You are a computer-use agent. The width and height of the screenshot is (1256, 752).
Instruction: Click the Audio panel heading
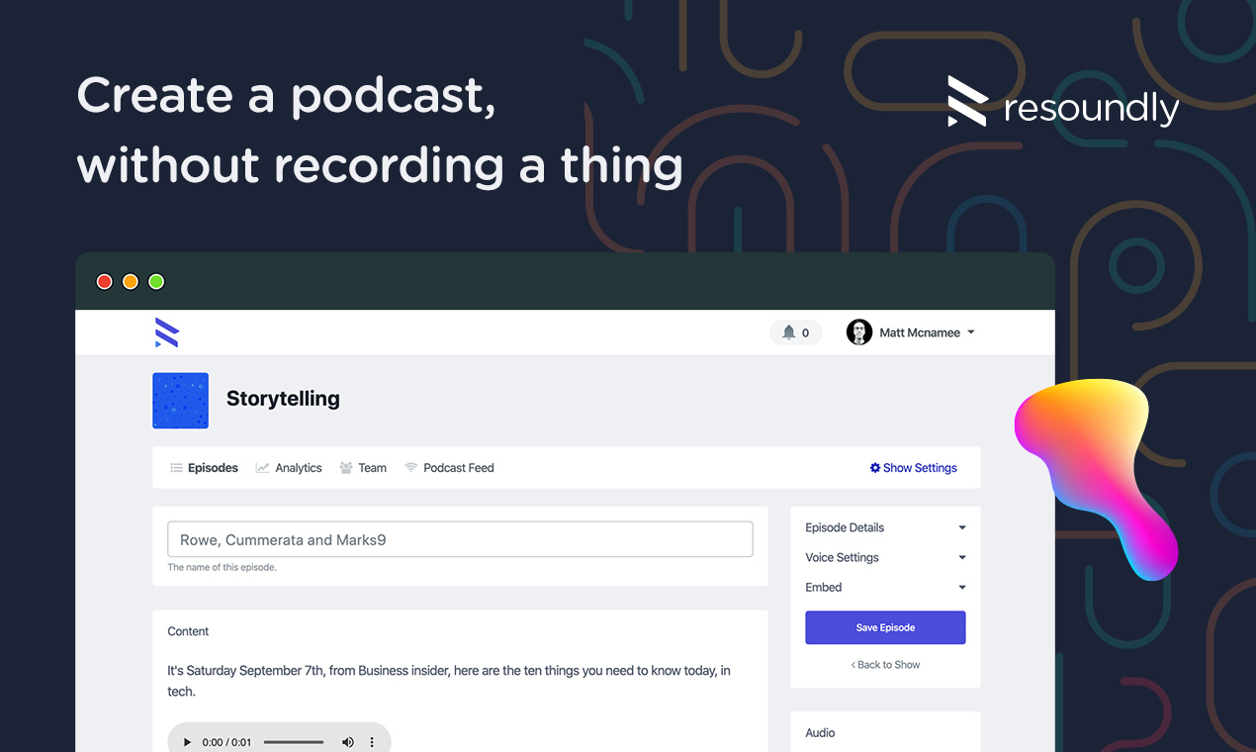[820, 733]
